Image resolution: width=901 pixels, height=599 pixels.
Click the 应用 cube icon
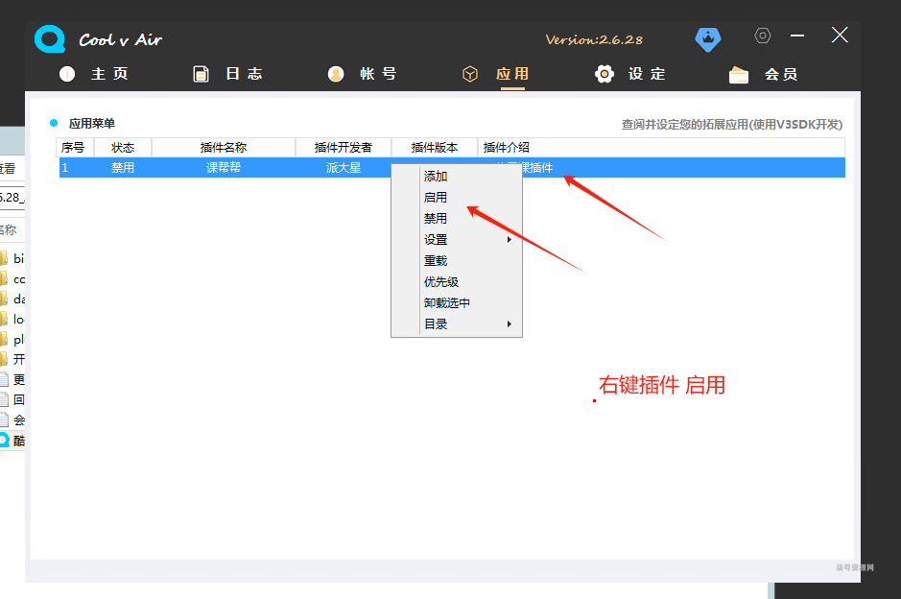click(x=470, y=74)
